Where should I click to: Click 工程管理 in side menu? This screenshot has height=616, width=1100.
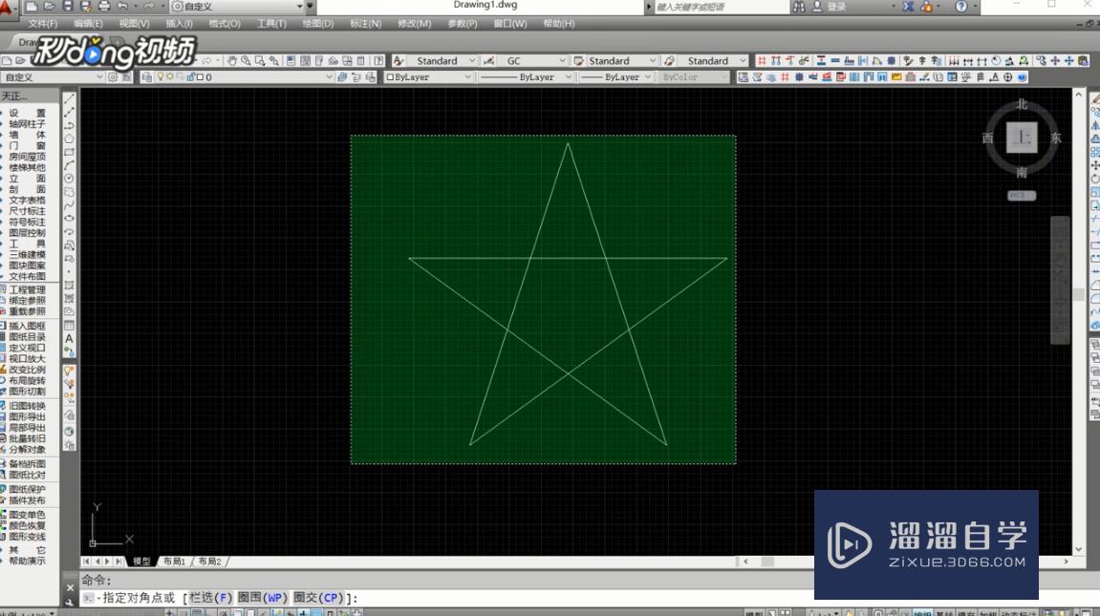[28, 289]
